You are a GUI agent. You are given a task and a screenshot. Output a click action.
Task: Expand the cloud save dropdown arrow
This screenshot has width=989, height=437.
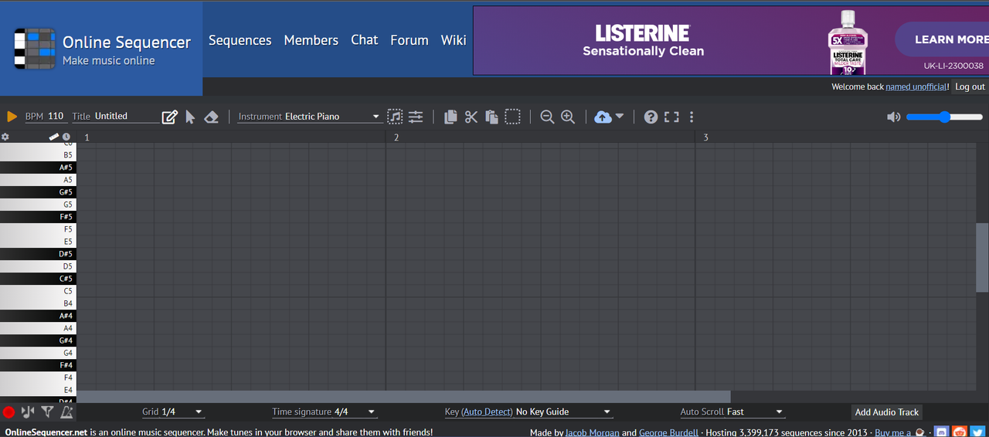[x=620, y=117]
